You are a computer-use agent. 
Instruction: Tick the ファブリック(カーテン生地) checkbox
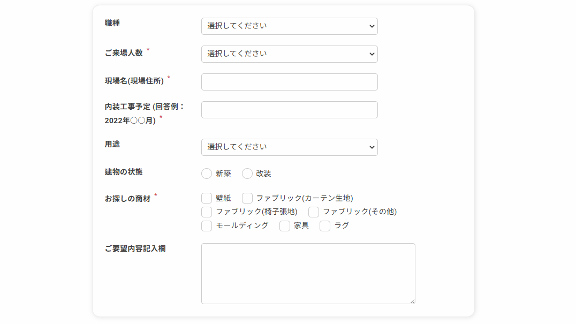[x=247, y=198]
